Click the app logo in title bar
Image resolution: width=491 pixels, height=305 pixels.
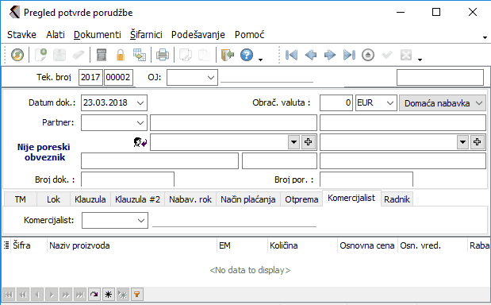click(x=14, y=12)
